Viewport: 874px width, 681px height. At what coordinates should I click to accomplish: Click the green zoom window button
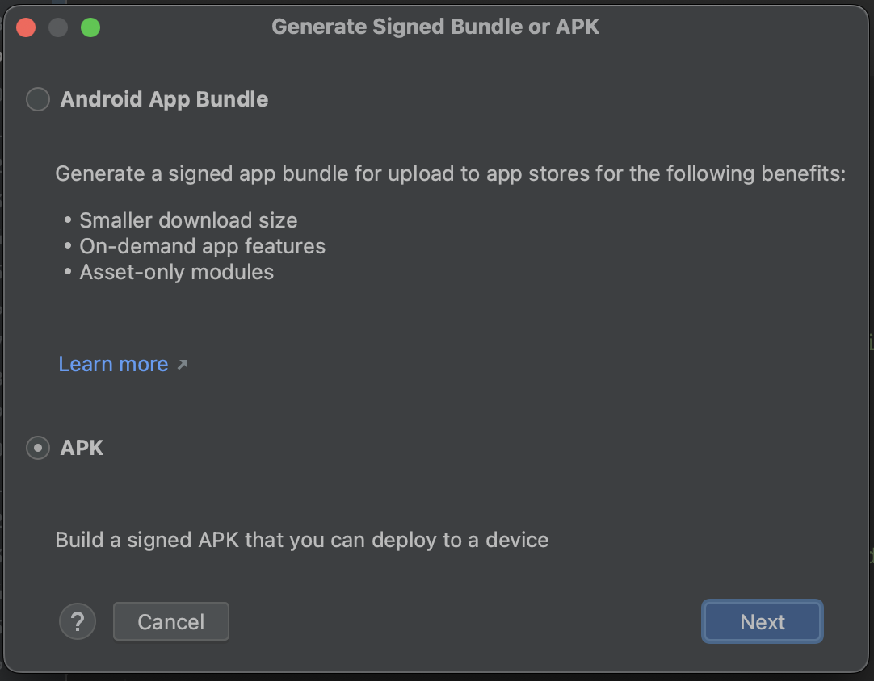[90, 27]
